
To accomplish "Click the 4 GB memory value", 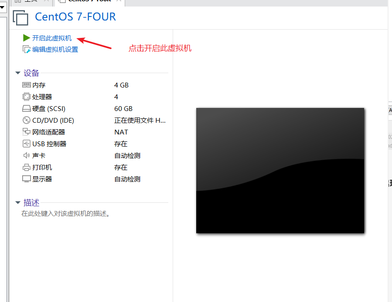I will pos(122,85).
